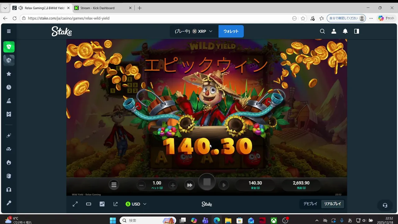Expand the USD display currency dropdown
398x224 pixels.
tap(136, 204)
